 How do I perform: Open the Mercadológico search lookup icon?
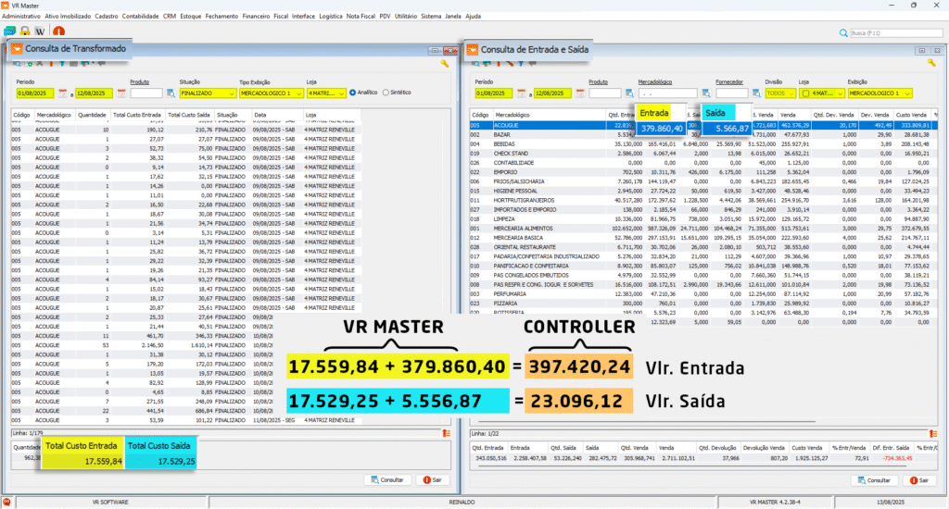(705, 93)
